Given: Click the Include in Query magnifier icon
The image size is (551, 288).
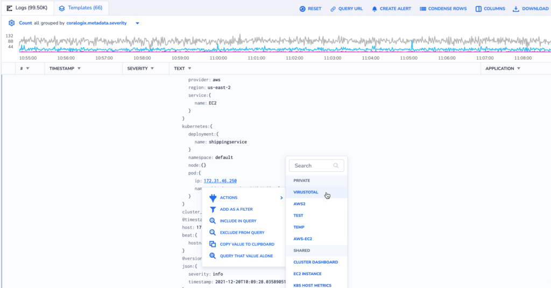Looking at the screenshot, I should point(213,221).
